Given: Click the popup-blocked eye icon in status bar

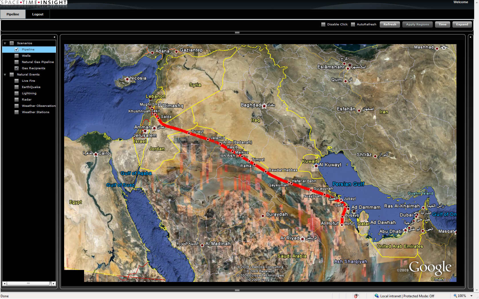Looking at the screenshot, I should tap(356, 296).
